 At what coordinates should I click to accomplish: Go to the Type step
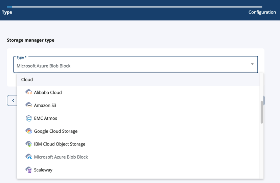[7, 12]
